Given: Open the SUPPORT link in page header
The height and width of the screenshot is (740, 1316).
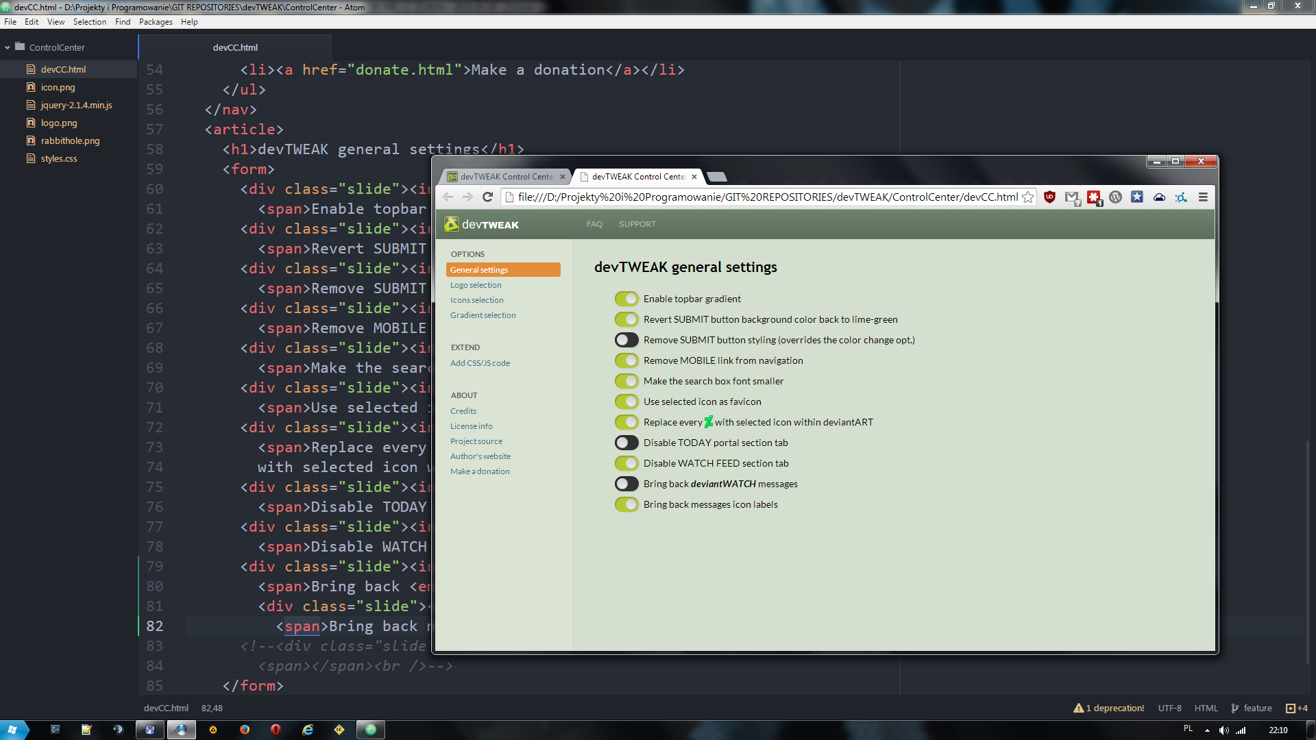Looking at the screenshot, I should [x=637, y=224].
